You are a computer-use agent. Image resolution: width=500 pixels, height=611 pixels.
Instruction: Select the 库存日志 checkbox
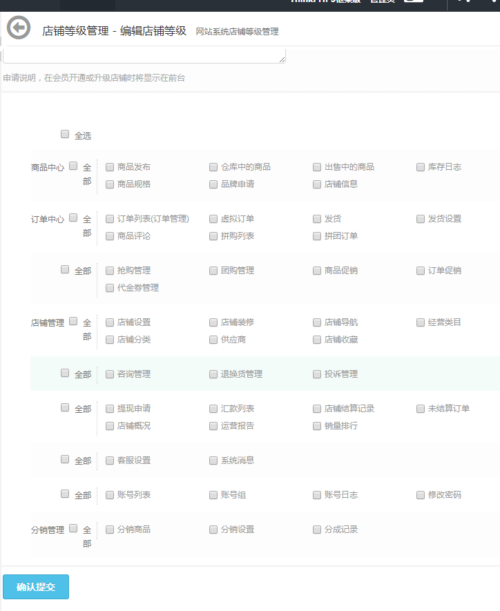[421, 167]
